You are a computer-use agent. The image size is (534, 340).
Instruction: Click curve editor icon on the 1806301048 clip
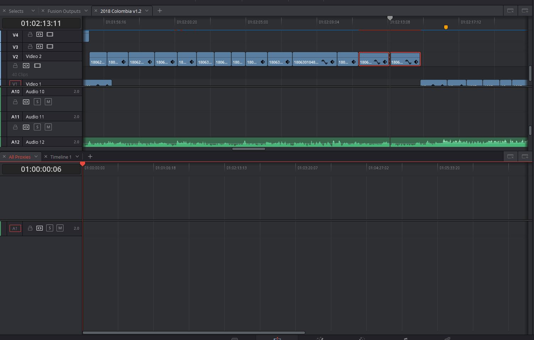[x=325, y=62]
